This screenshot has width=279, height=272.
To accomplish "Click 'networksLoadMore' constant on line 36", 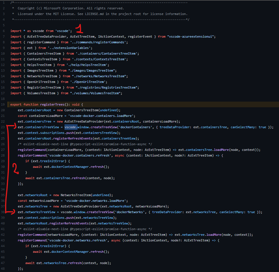I will 44,201.
